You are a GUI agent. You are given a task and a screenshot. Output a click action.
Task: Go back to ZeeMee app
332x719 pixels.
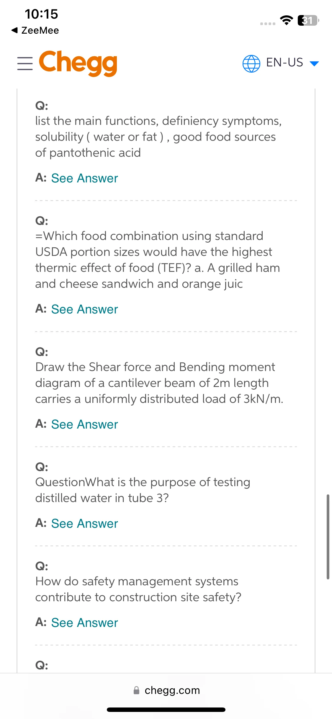coord(35,30)
